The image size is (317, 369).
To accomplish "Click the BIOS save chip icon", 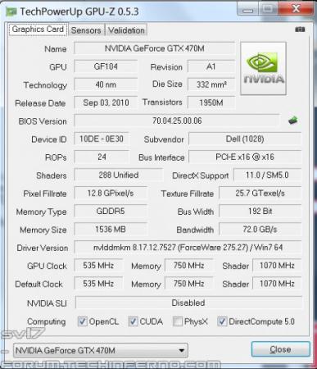I will click(293, 121).
